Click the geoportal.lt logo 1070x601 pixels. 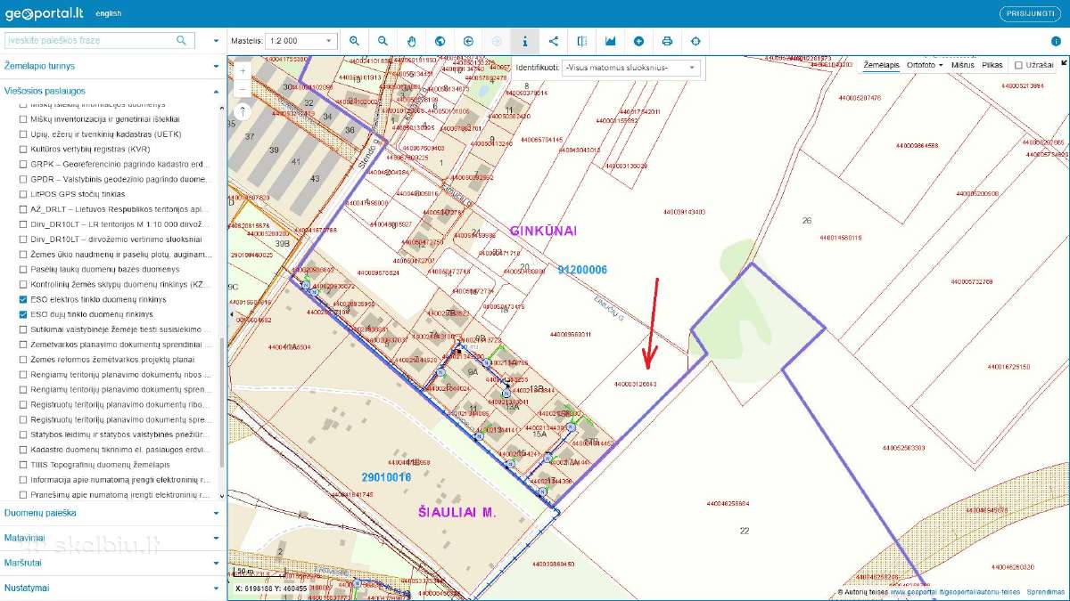coord(44,14)
